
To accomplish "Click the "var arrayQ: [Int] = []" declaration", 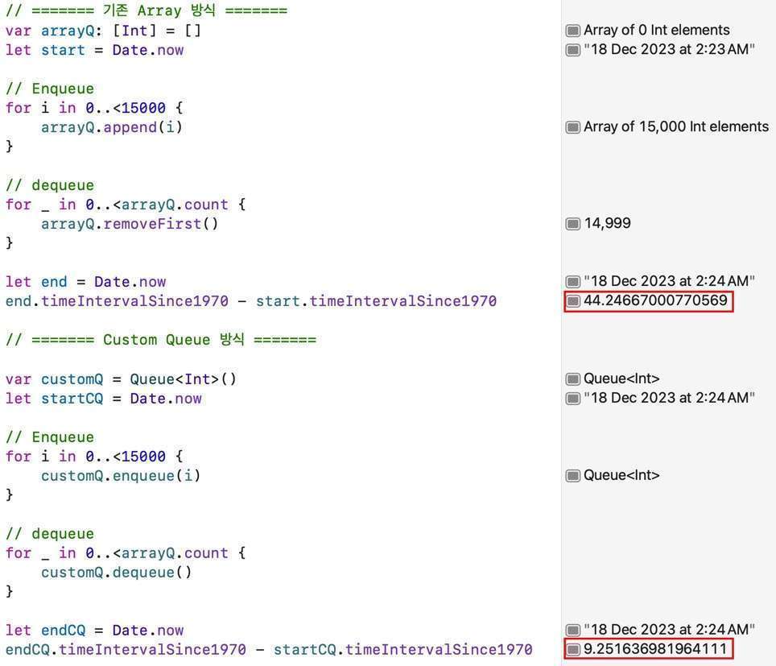I will (x=103, y=31).
